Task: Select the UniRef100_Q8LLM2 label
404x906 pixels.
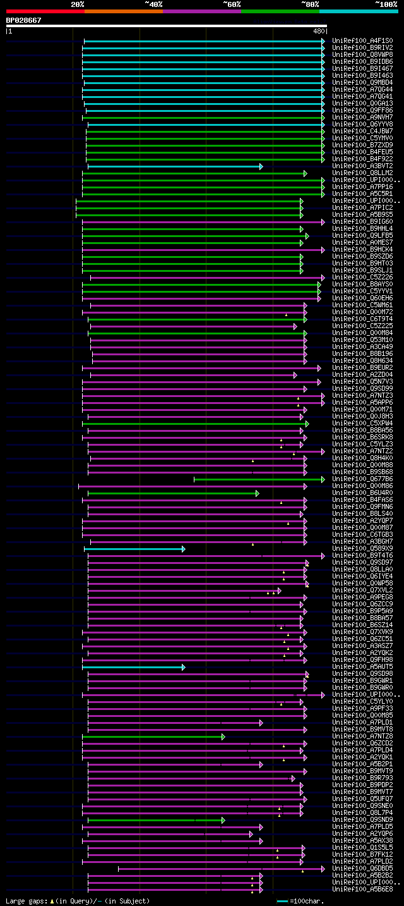Action: pos(362,173)
